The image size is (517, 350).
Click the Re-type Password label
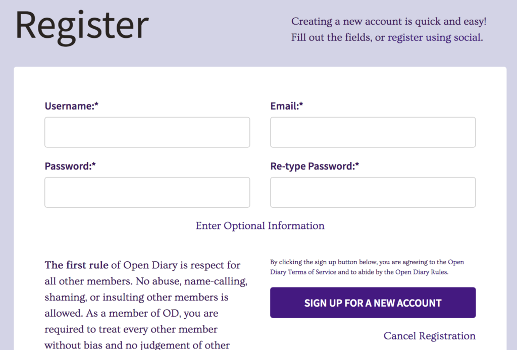click(315, 166)
